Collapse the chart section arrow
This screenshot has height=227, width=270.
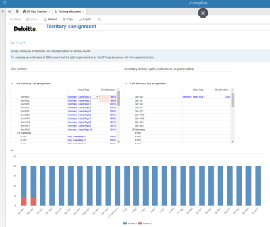tap(12, 150)
